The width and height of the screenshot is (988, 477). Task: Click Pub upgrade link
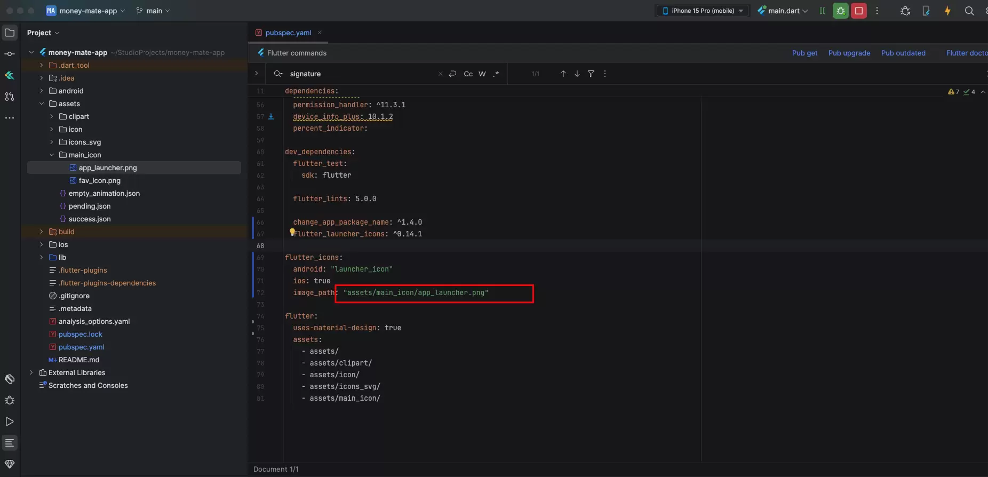tap(849, 53)
